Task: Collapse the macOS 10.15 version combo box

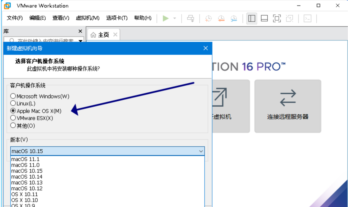Action: (201, 151)
